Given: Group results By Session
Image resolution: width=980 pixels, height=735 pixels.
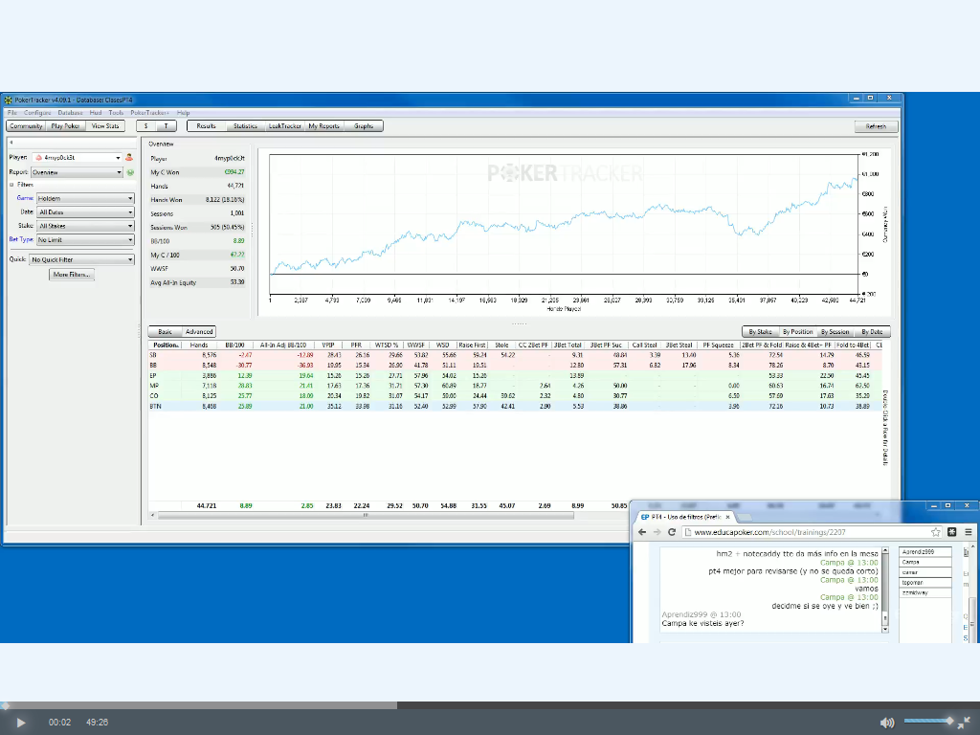Looking at the screenshot, I should coord(835,332).
